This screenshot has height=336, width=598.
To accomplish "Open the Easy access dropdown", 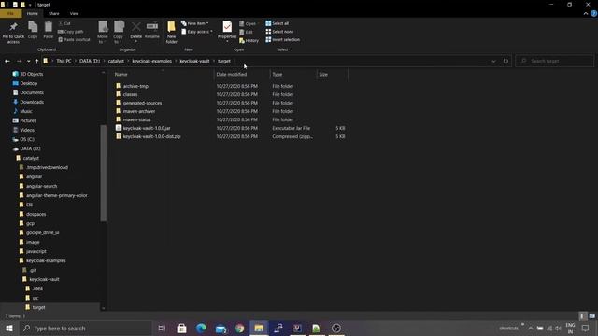I will (x=197, y=32).
